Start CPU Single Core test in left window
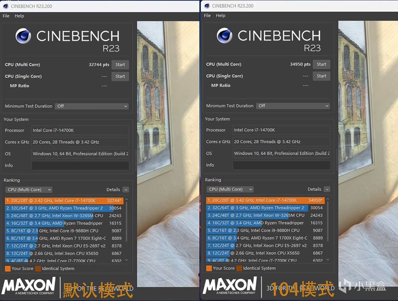 [120, 76]
